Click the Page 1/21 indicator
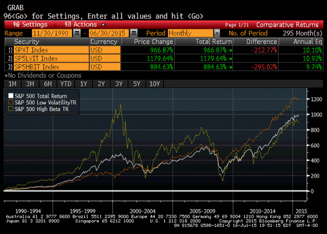 pos(237,25)
